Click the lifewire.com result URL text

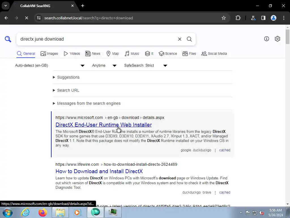[116, 164]
